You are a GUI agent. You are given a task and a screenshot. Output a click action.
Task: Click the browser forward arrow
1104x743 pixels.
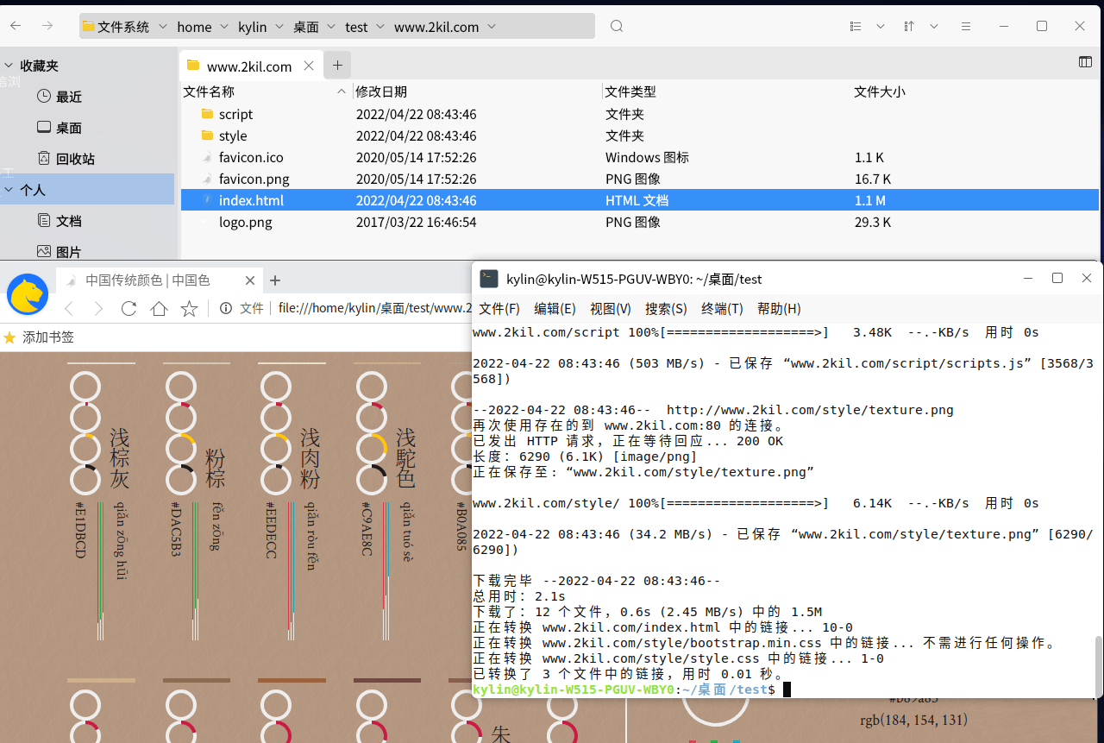click(x=98, y=308)
